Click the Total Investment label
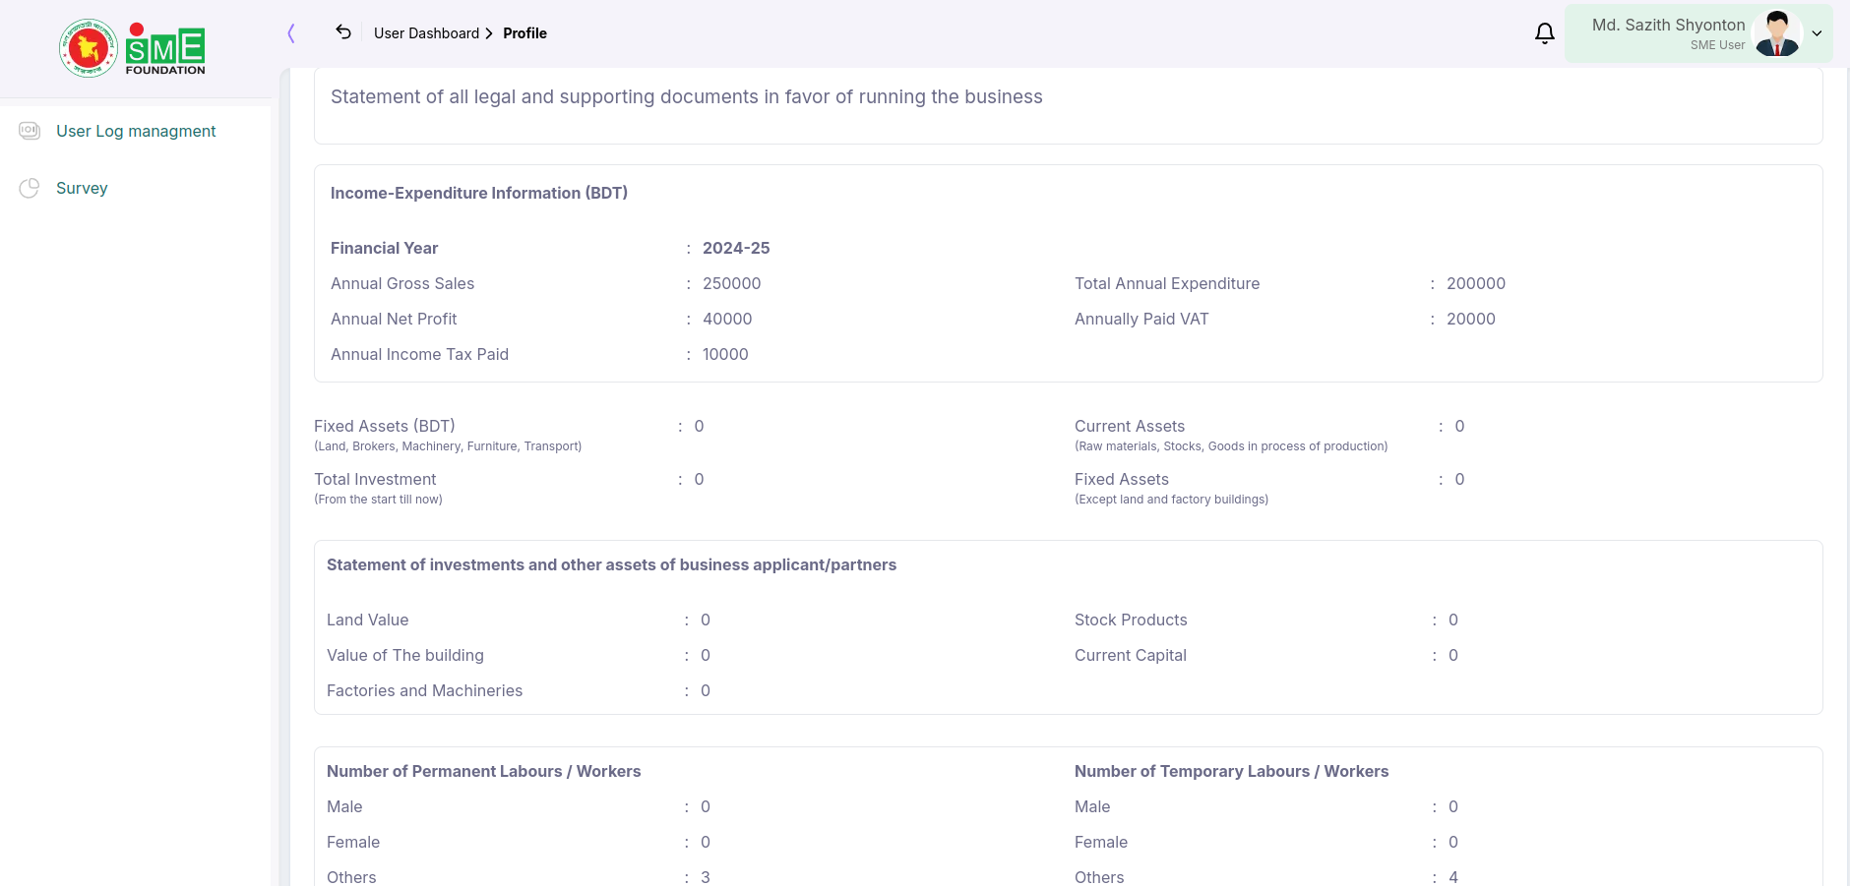This screenshot has width=1850, height=886. [x=375, y=479]
